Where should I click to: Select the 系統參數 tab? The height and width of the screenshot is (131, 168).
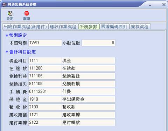89,27
